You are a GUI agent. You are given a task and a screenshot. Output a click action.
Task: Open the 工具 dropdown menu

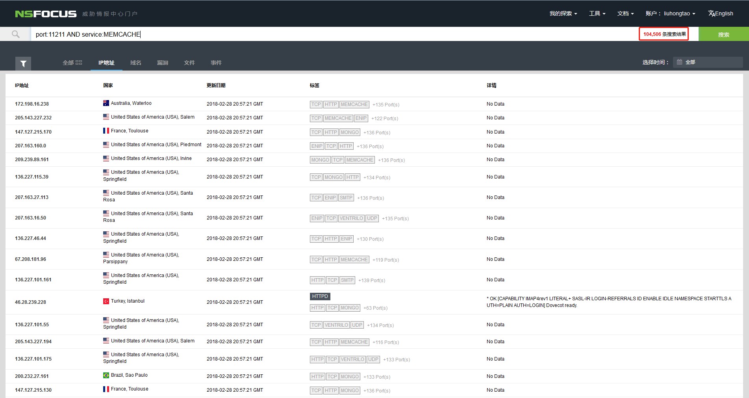coord(597,13)
